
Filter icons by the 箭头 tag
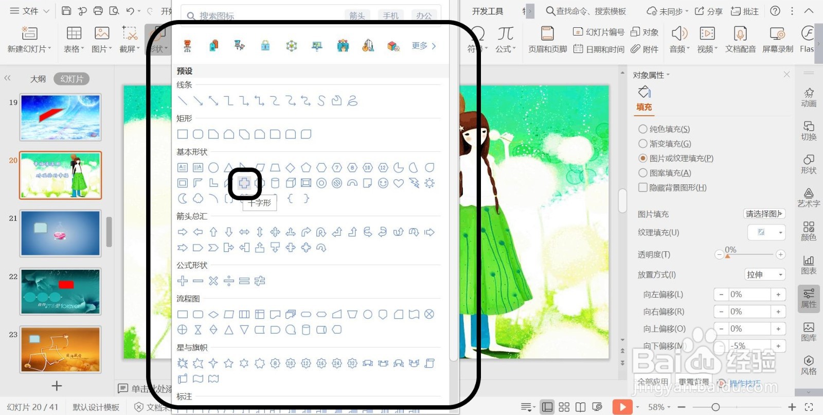pos(357,16)
